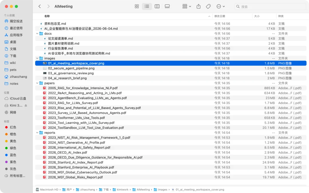
Task: Click the Share toolbar icon
Action: coord(199,7)
